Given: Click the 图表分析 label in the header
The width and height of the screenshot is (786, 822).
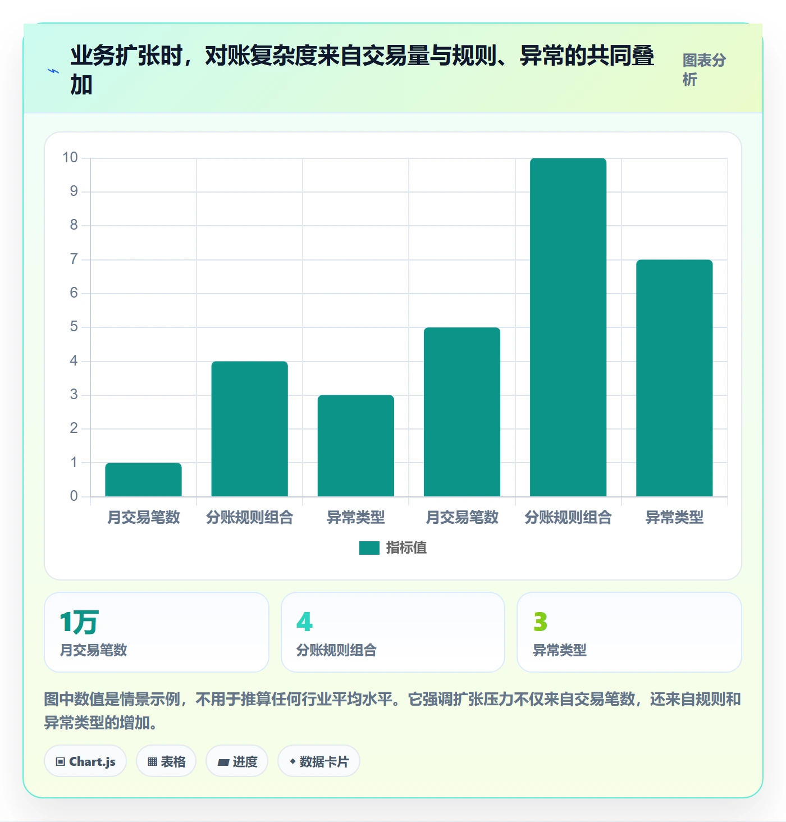Looking at the screenshot, I should [704, 70].
